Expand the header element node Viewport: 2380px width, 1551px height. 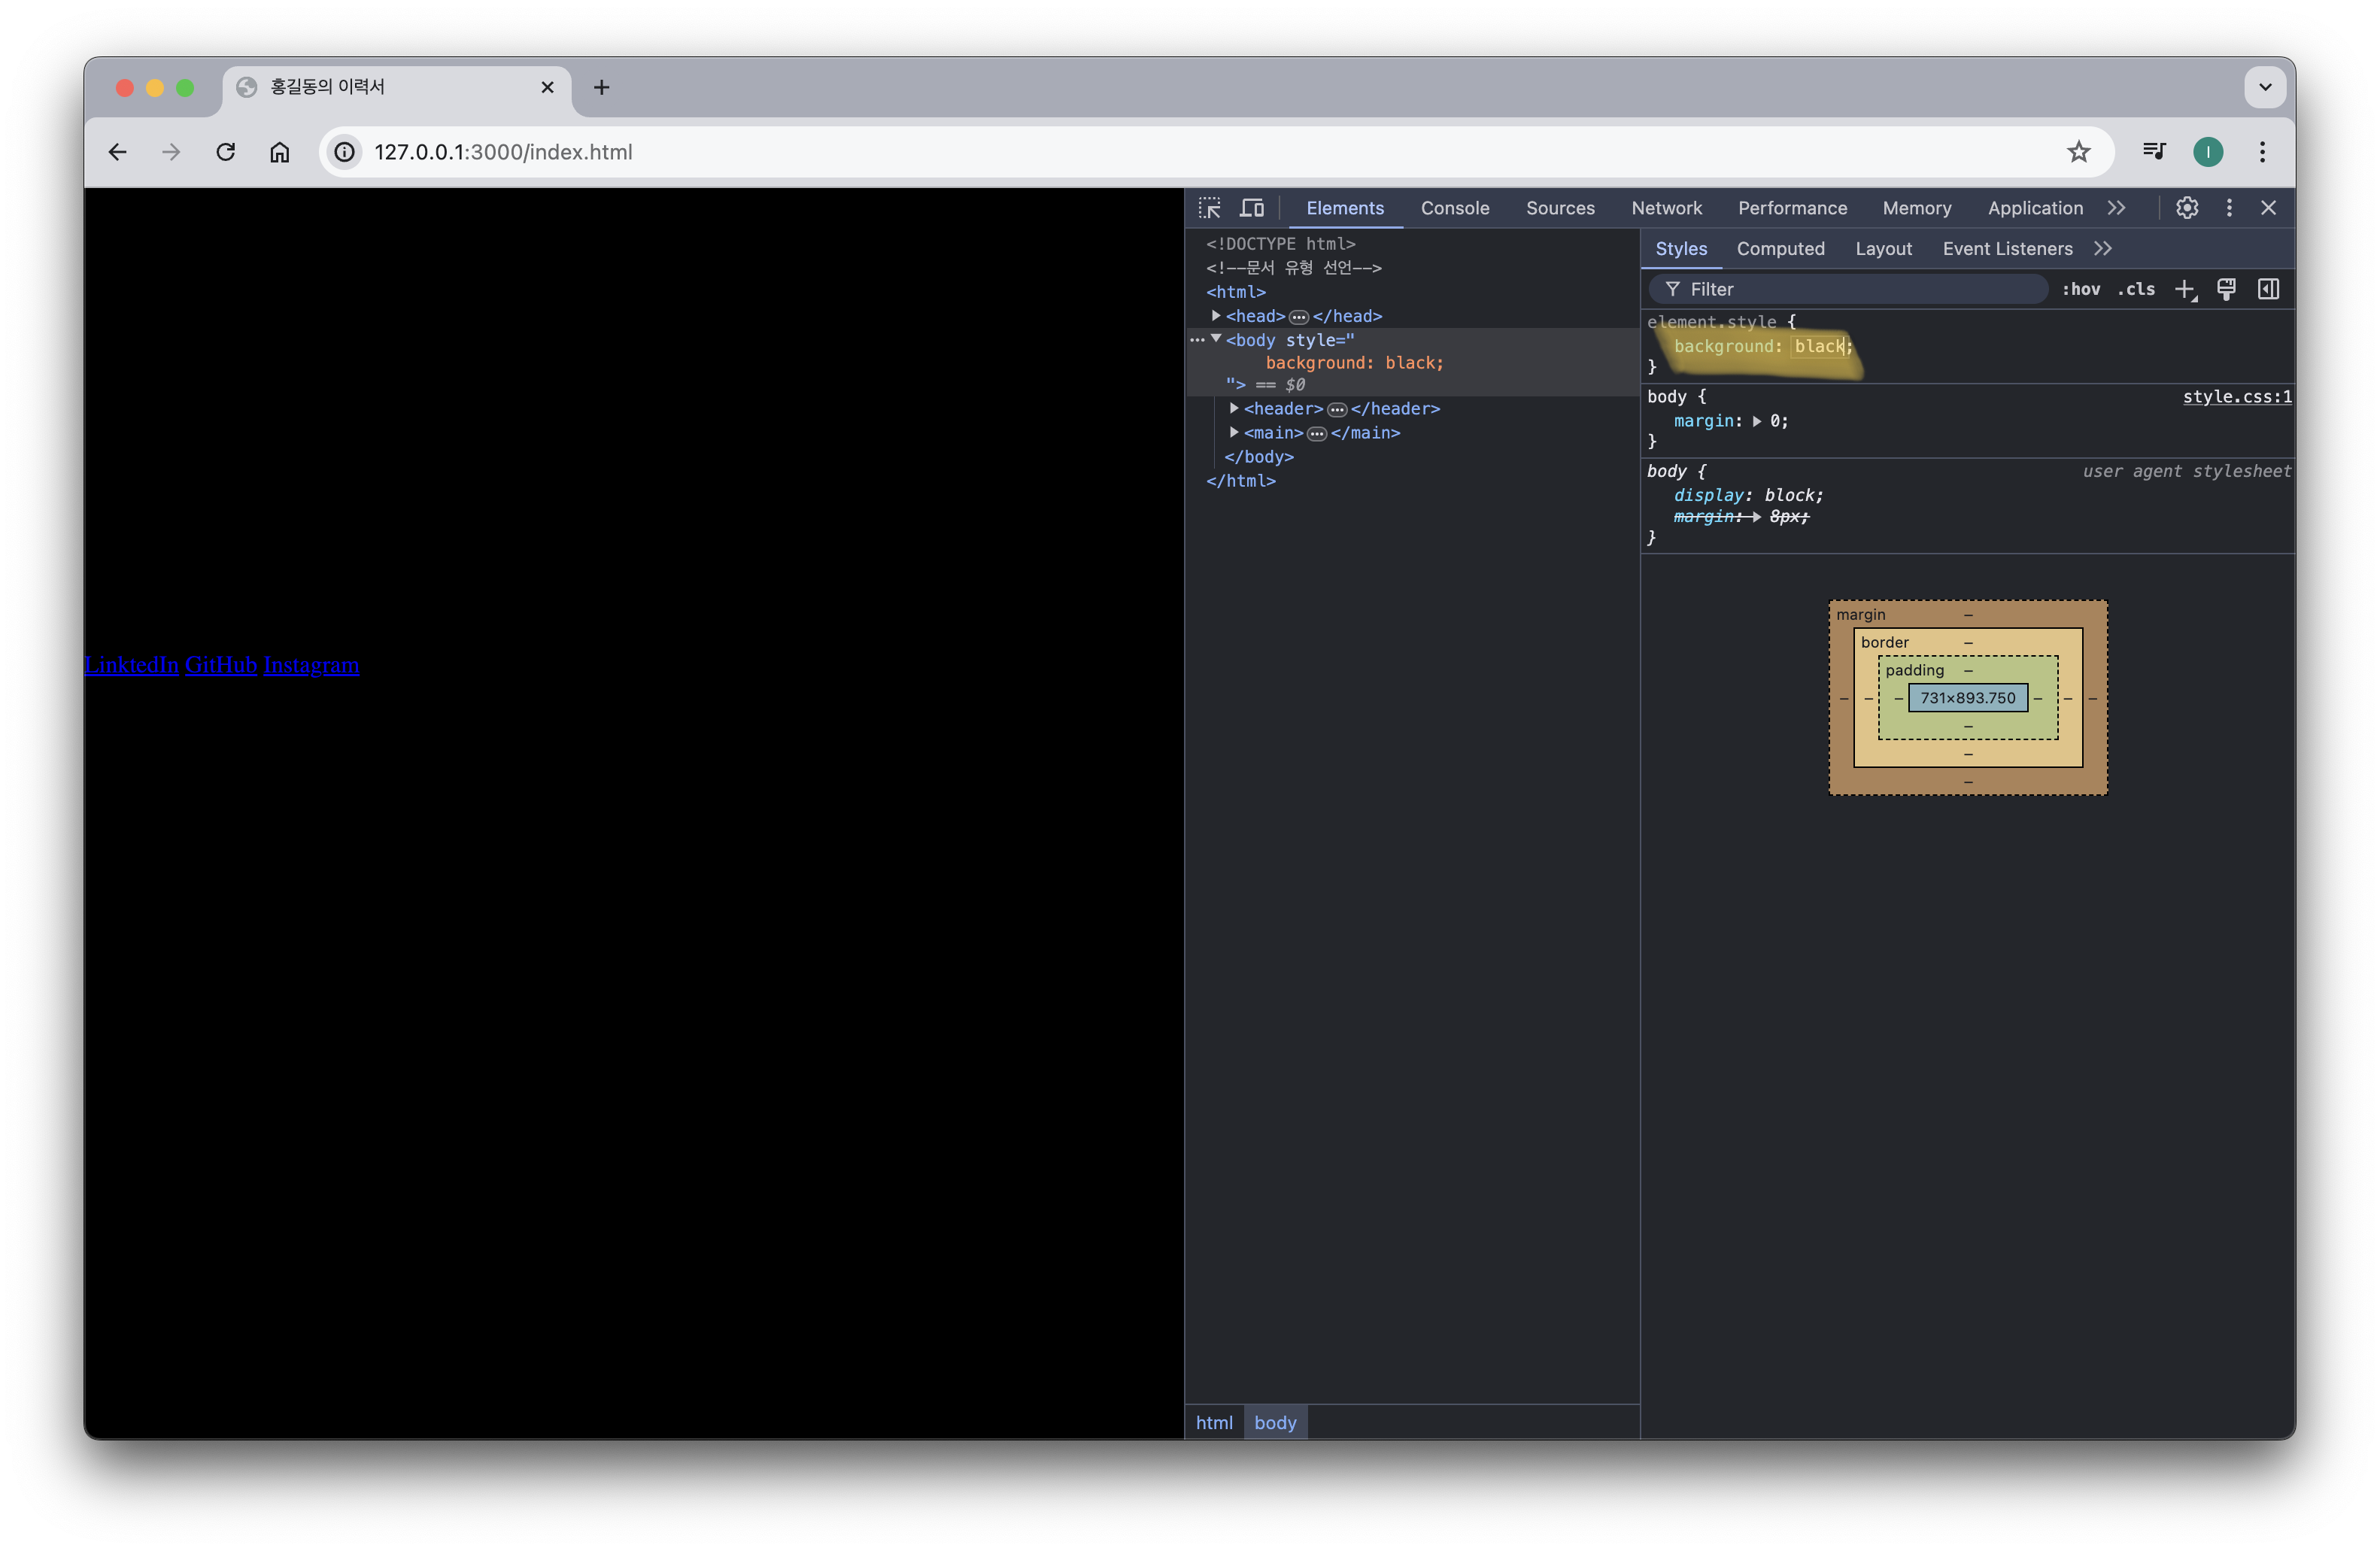click(1234, 409)
